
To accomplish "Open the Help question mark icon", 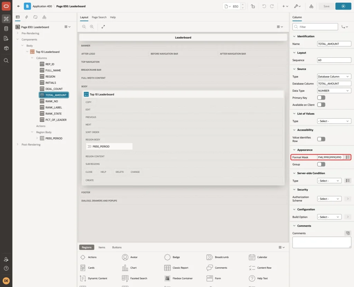I will click(6, 268).
